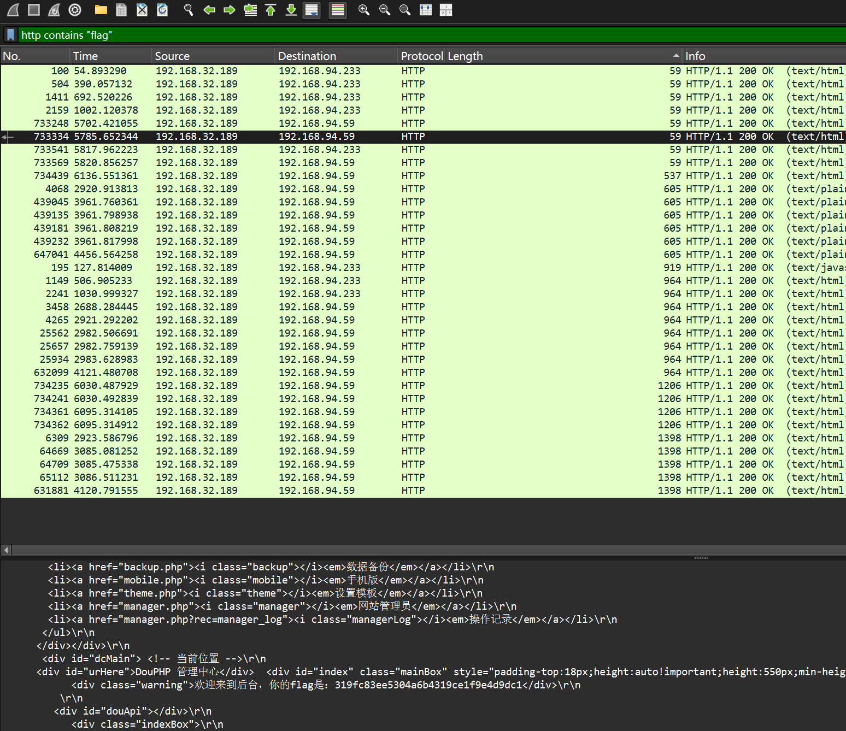Jump to the last packet

(x=291, y=10)
